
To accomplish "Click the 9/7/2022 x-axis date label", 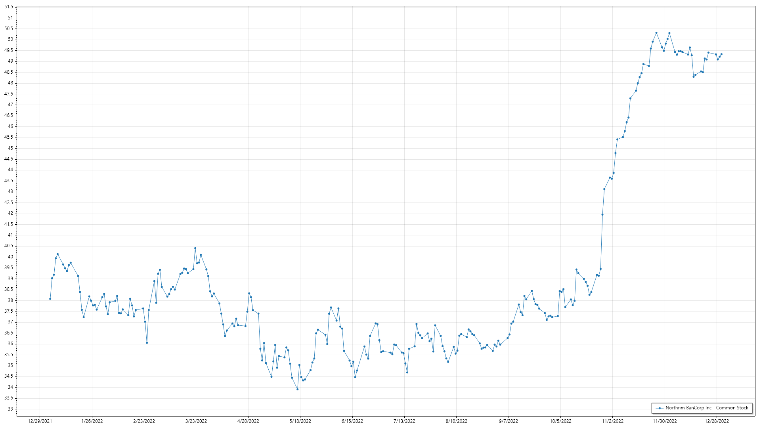I will (x=509, y=421).
